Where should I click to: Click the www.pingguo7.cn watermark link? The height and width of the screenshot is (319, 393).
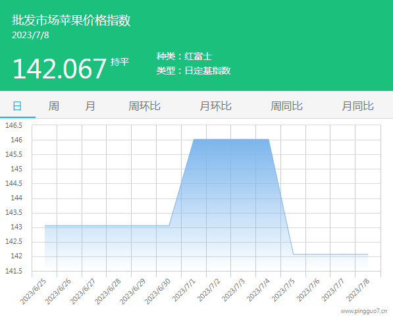click(363, 311)
